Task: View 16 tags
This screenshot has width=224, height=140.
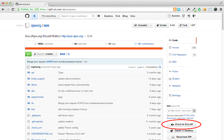Action: point(110,44)
